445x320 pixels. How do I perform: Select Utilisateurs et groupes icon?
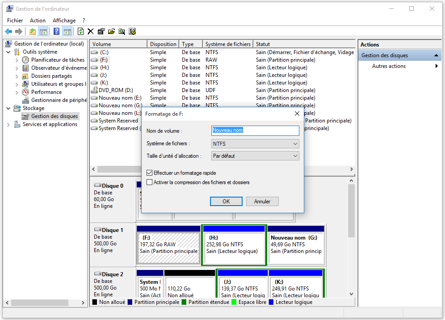point(25,84)
